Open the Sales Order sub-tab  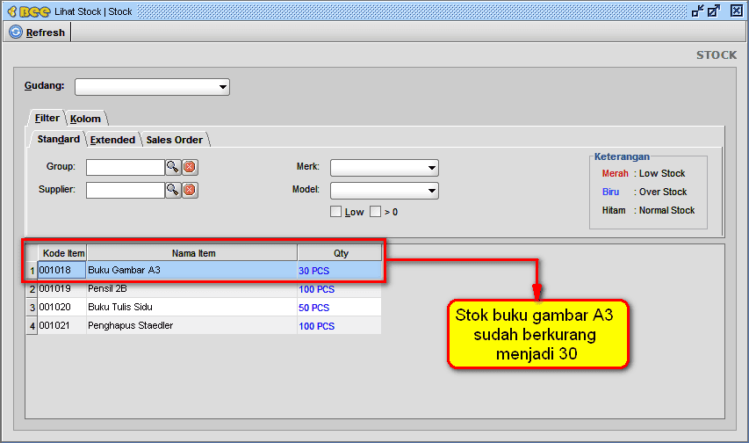(x=175, y=140)
